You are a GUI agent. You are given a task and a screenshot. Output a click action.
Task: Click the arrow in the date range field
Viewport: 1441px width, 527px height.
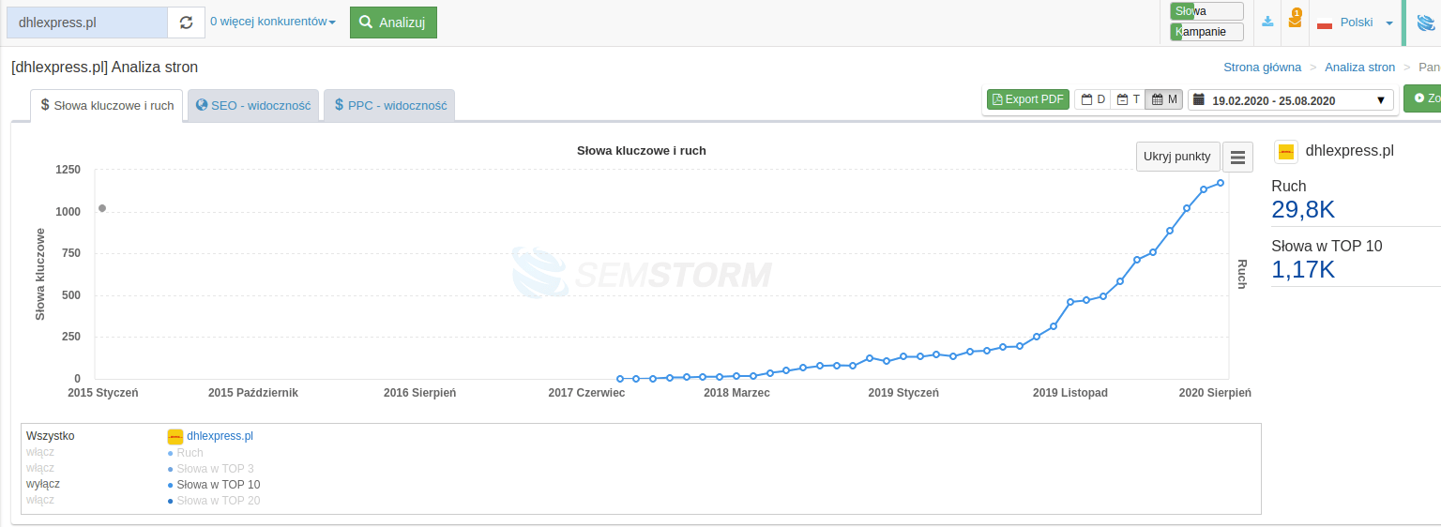tap(1380, 100)
